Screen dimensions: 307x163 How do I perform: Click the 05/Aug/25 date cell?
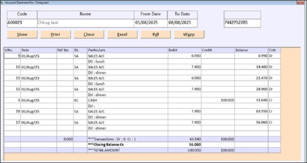[x=39, y=112]
